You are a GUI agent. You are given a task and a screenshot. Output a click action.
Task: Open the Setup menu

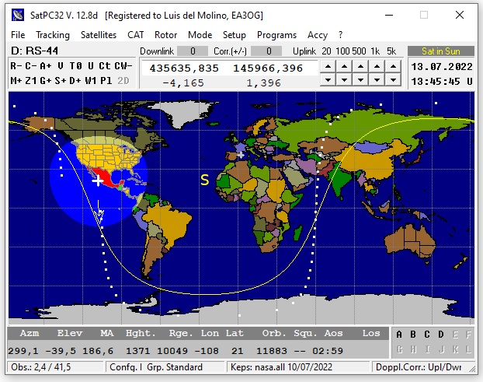[234, 35]
